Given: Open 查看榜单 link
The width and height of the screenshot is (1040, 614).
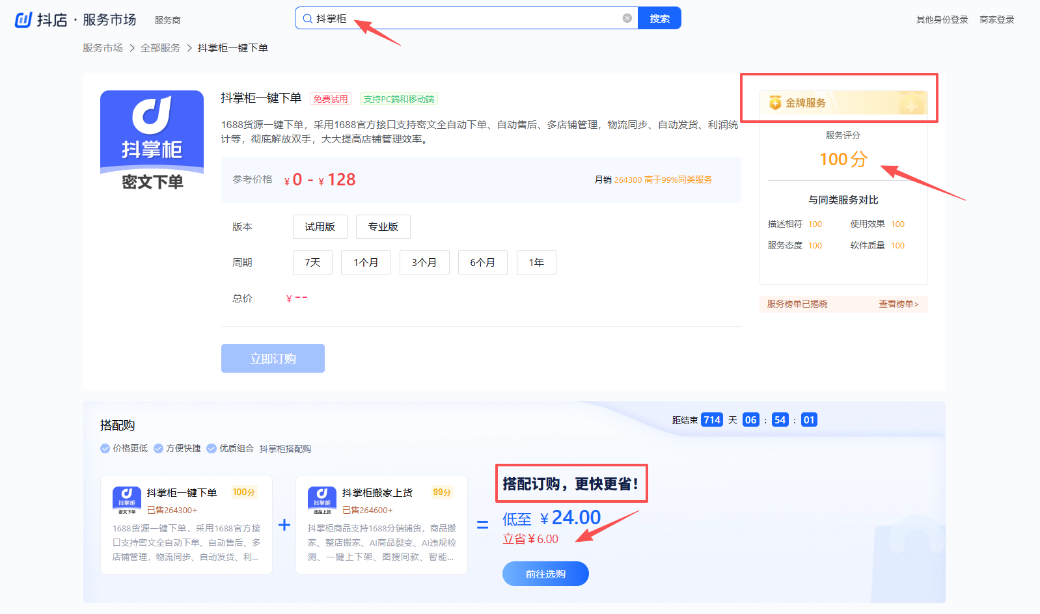Looking at the screenshot, I should tap(899, 304).
